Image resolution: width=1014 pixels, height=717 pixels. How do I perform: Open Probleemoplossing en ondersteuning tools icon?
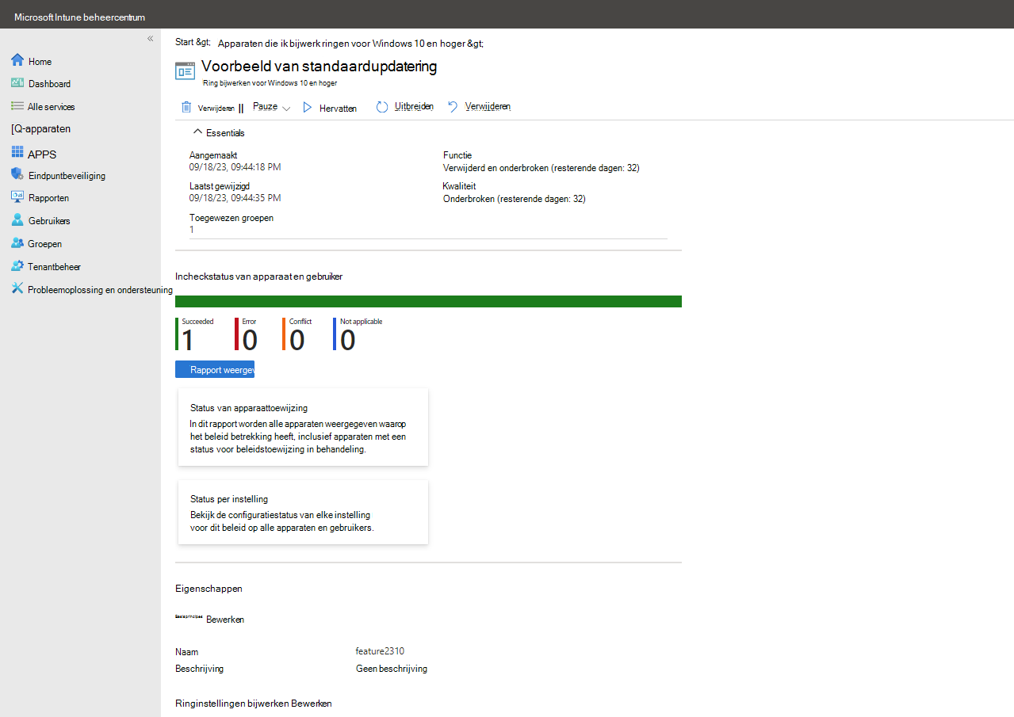[x=17, y=289]
